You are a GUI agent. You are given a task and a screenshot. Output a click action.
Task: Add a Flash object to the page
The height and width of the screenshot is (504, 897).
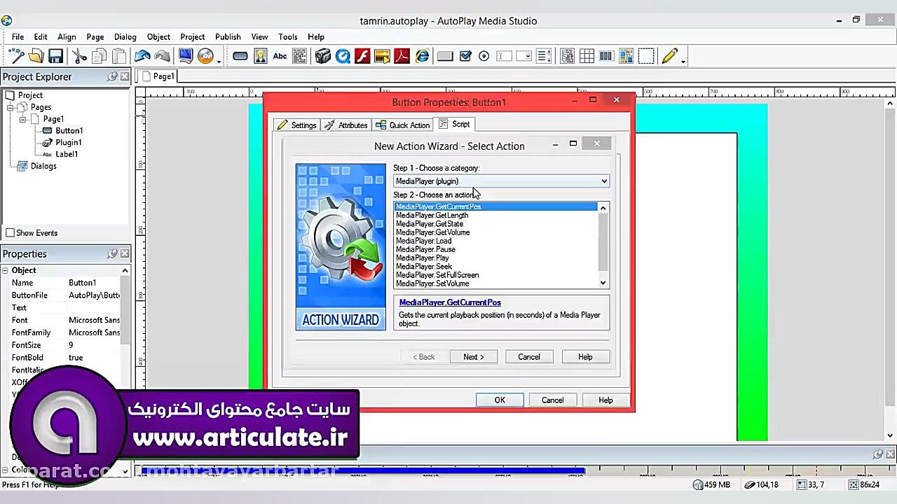click(362, 56)
